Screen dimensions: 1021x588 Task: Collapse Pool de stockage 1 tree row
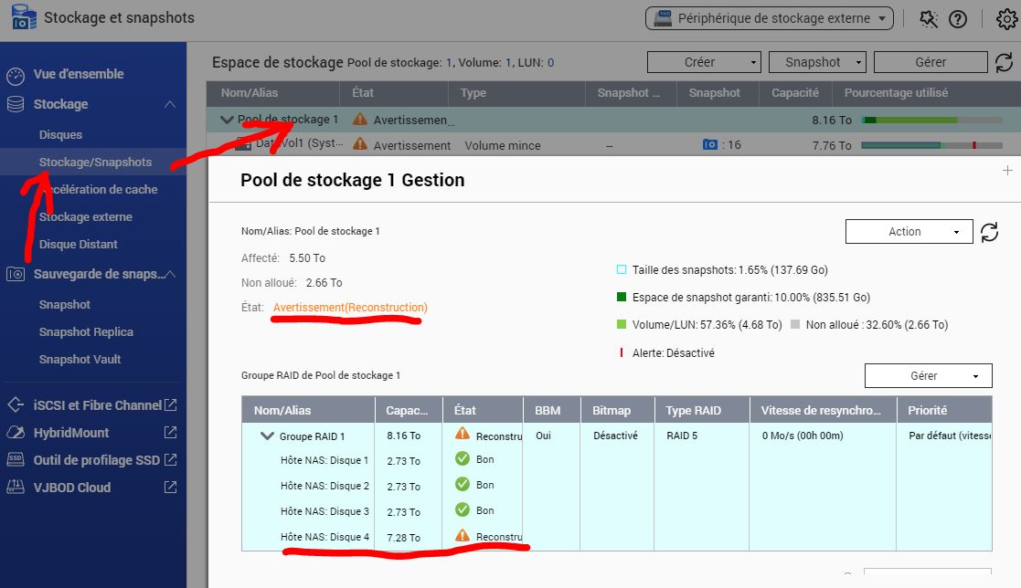coord(226,120)
